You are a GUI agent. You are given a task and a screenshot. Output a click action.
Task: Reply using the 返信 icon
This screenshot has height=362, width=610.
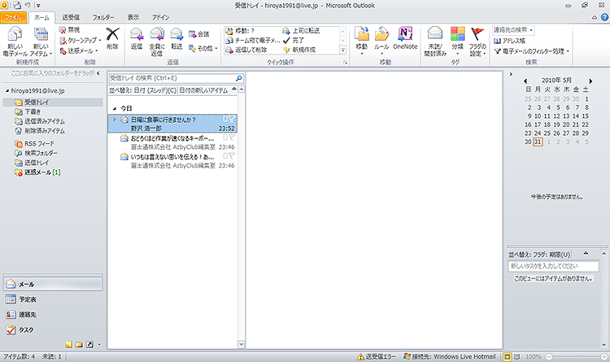coord(137,38)
